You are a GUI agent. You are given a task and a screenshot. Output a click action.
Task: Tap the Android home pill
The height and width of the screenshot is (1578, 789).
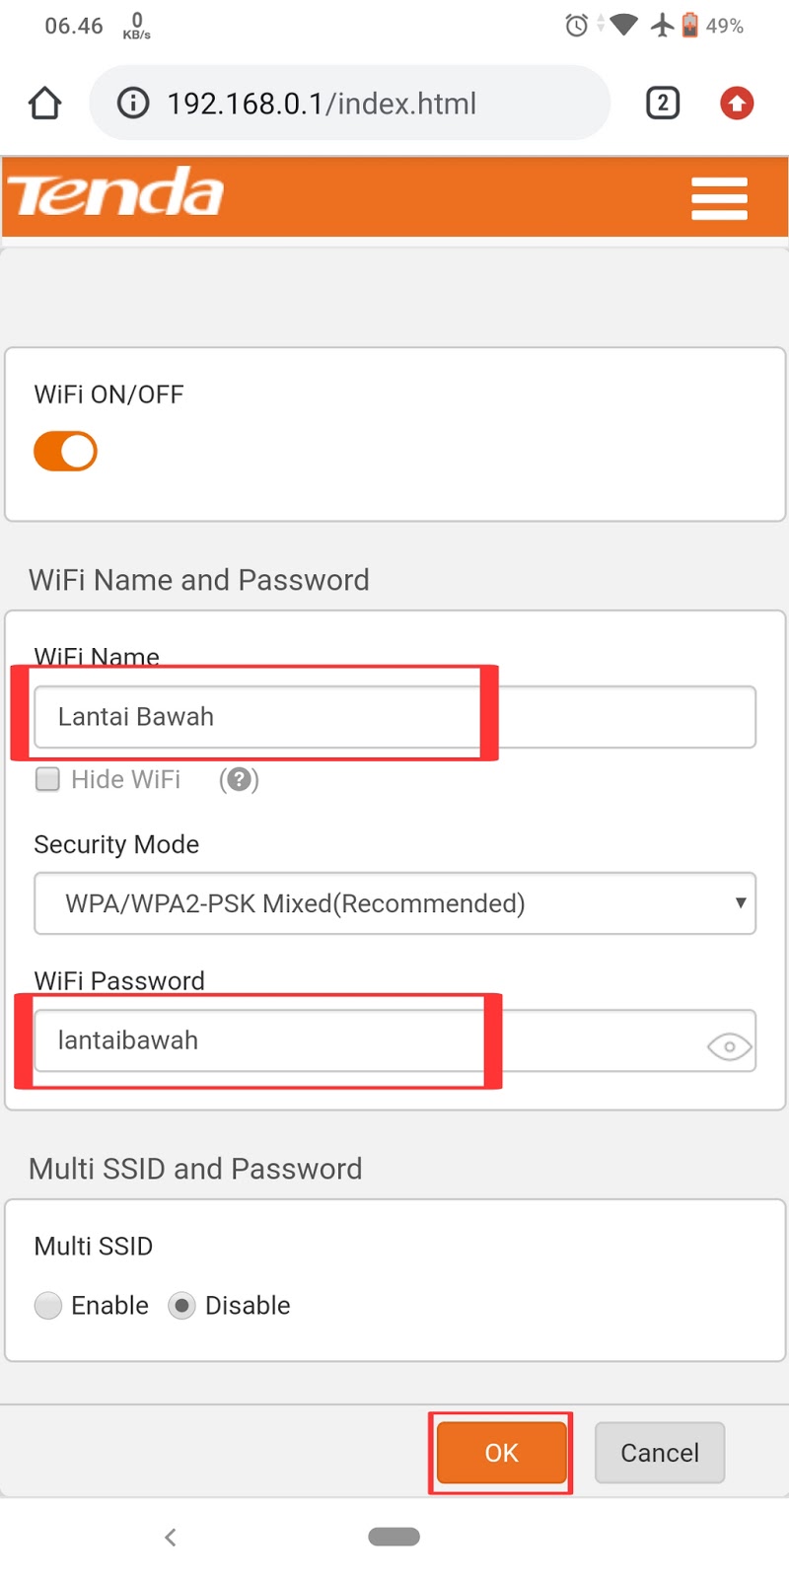394,1537
